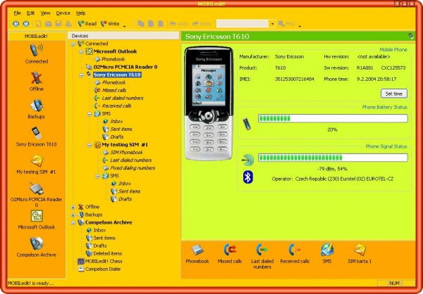Click the phone signal strength progress bar
The width and height of the screenshot is (423, 294).
[333, 158]
